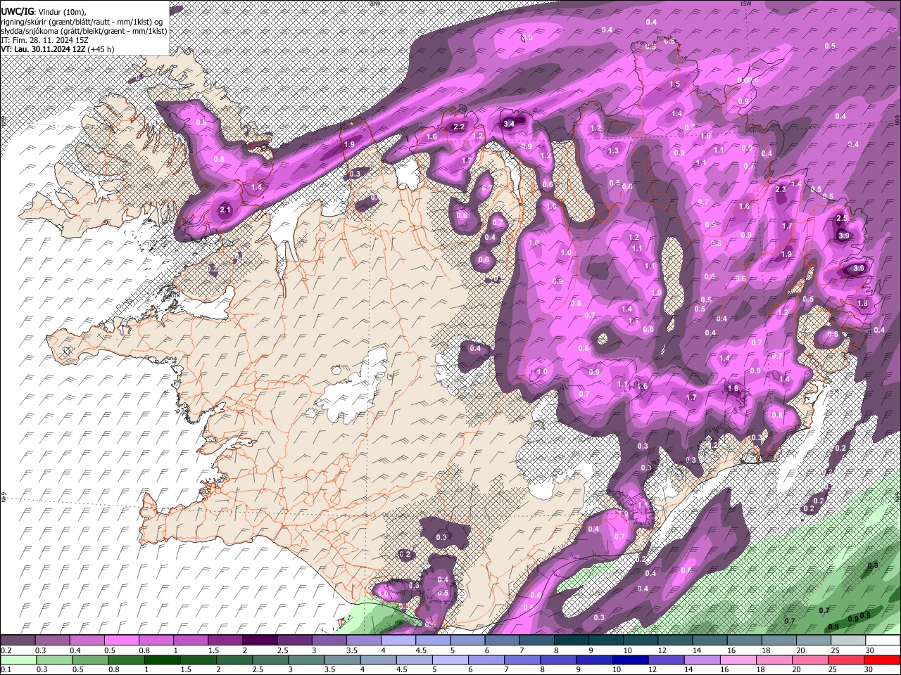Click the 3.4 snowfall value on the north coast
Screen dimensions: 901x675
[x=510, y=124]
